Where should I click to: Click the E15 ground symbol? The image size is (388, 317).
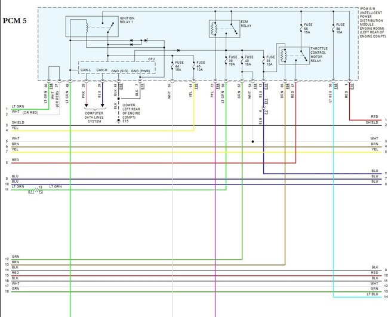click(x=119, y=121)
